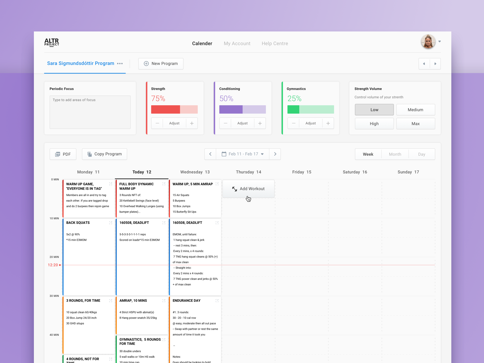Screen dimensions: 484x363
Task: Click the plus icon on New Program button
Action: pos(146,64)
